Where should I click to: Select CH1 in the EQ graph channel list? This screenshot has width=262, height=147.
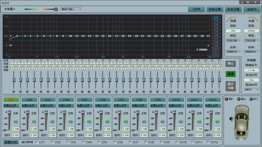point(216,18)
